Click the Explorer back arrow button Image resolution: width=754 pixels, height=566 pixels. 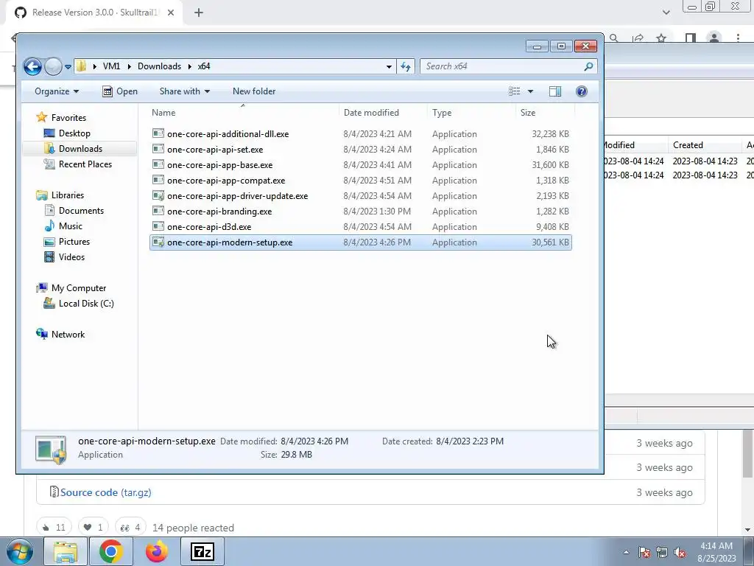(x=32, y=66)
